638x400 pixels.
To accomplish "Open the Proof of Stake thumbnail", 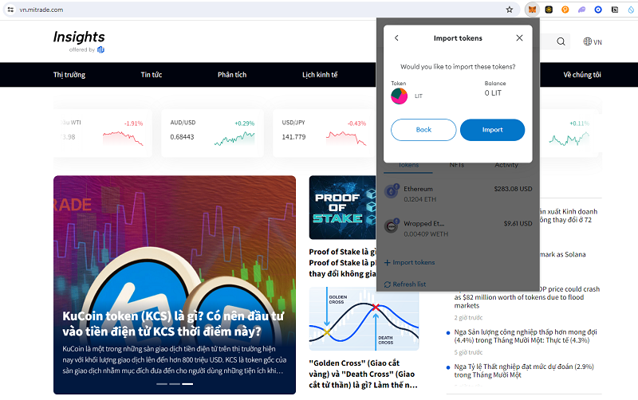I will tap(343, 207).
